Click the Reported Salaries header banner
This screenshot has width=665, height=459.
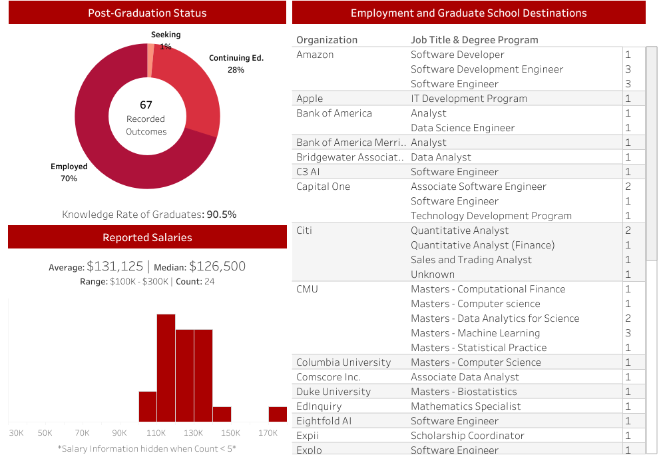[x=147, y=237]
